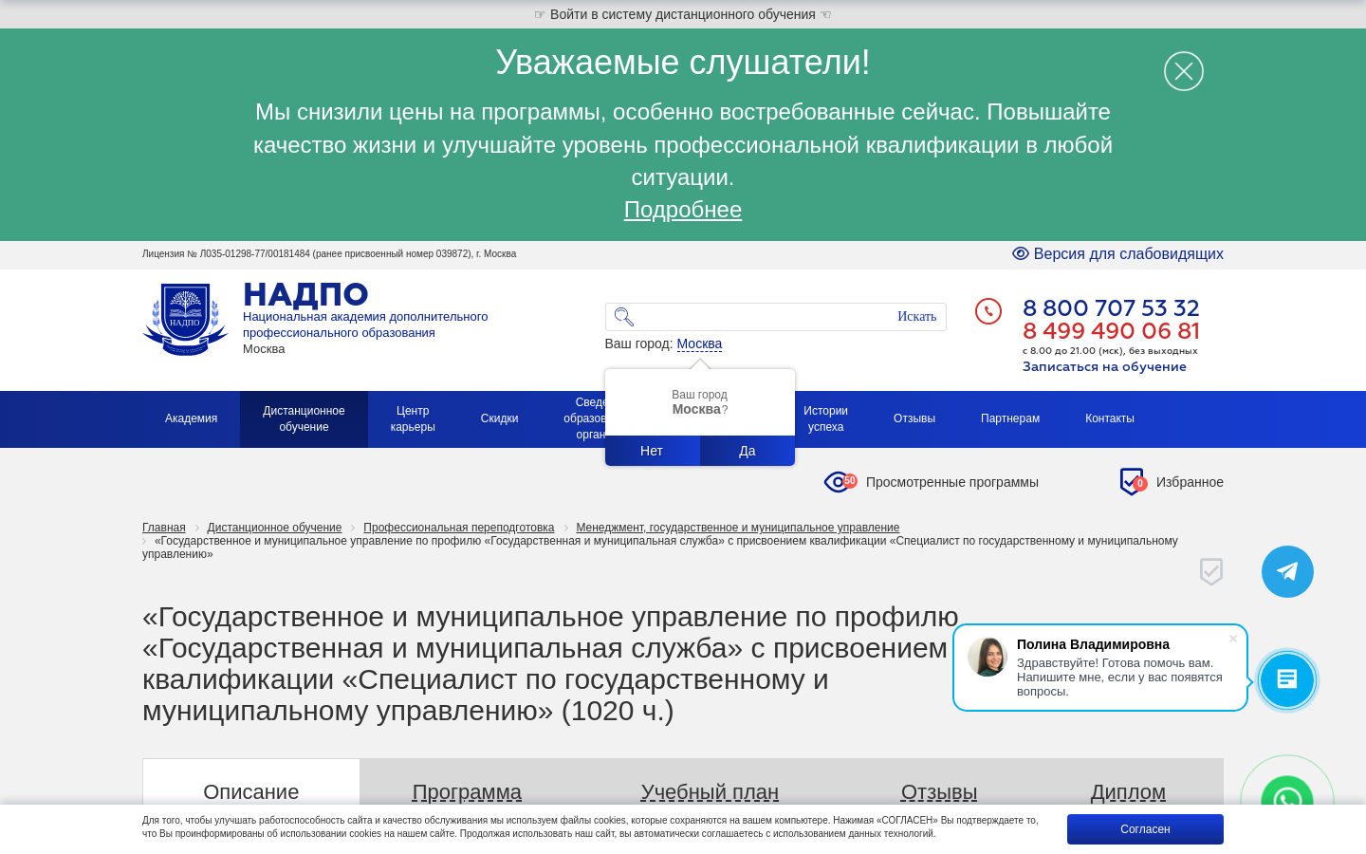Click the blue chat message widget icon
The height and width of the screenshot is (854, 1366).
[1287, 679]
